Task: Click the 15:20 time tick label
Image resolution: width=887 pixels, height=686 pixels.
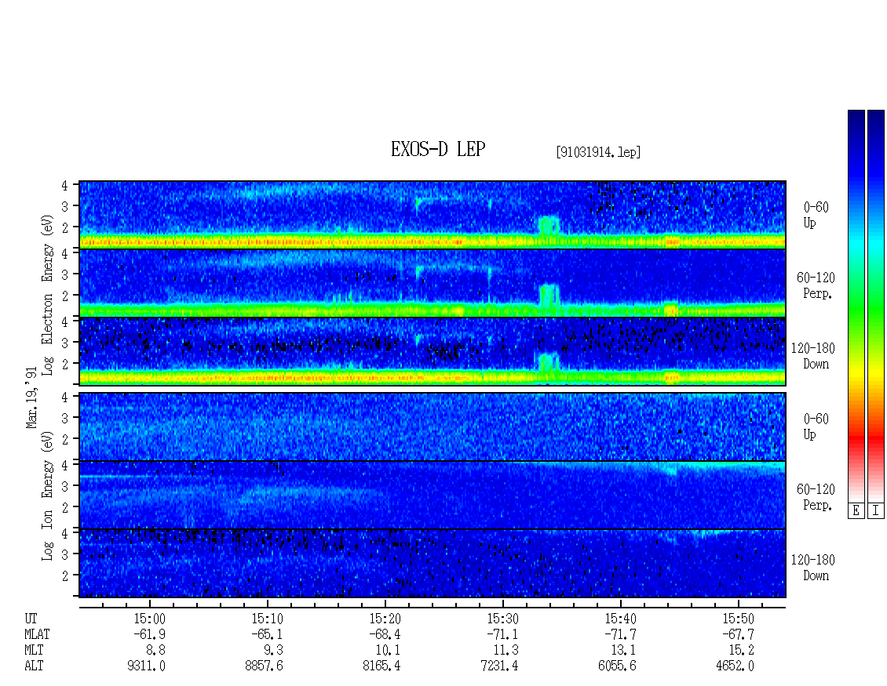Action: (385, 619)
